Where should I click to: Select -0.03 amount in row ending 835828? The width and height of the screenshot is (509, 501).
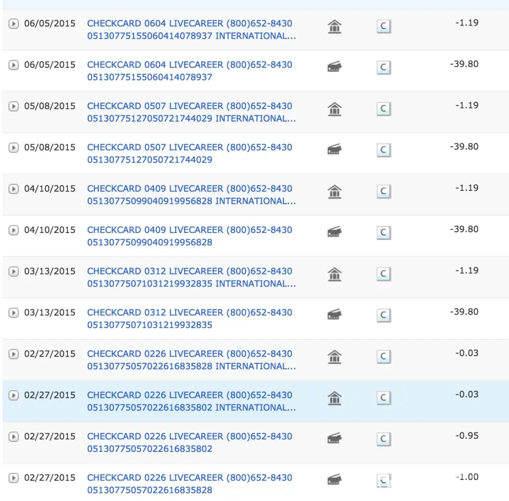click(467, 353)
